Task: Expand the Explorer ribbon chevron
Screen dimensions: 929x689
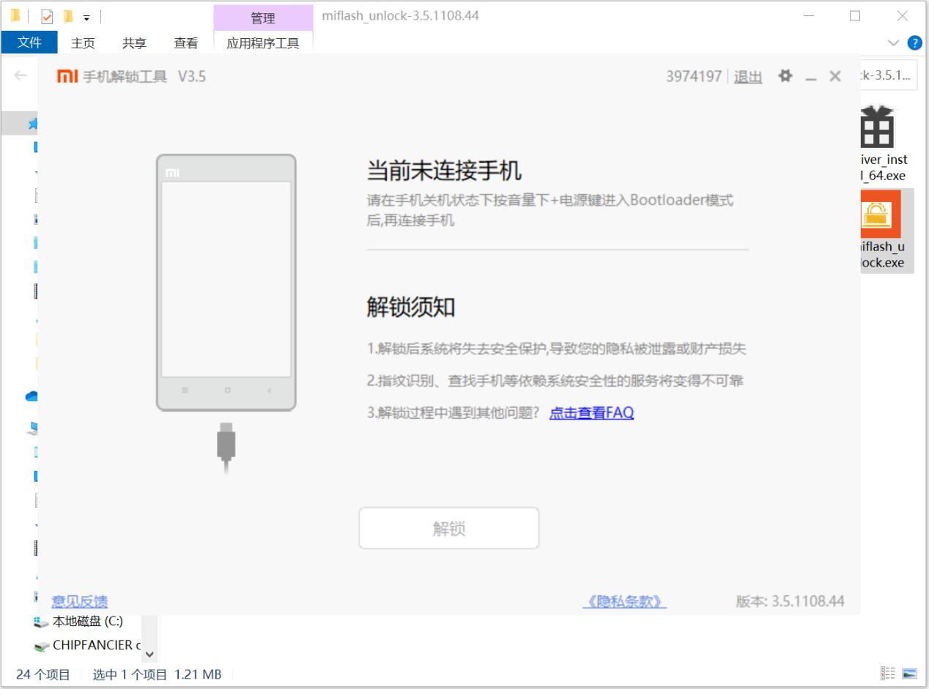Action: 893,43
